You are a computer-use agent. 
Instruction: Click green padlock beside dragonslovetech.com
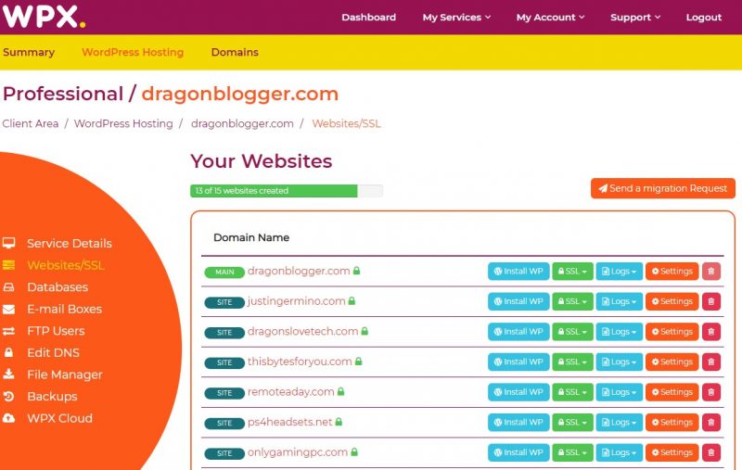click(x=365, y=331)
